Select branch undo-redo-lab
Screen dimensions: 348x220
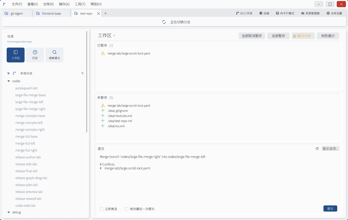(25, 205)
